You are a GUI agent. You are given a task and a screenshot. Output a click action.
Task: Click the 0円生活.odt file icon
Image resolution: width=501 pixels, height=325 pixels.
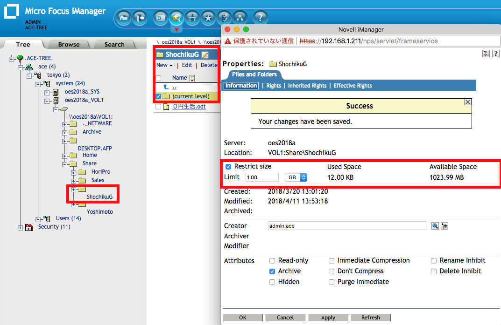pyautogui.click(x=166, y=107)
